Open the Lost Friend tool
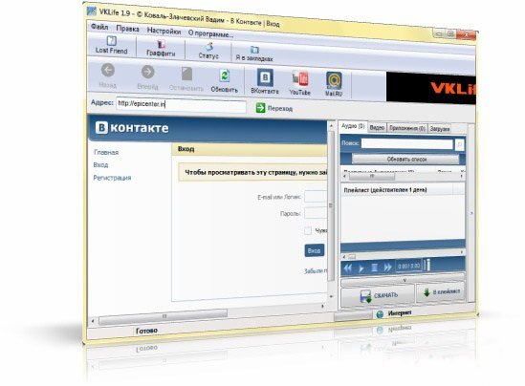This screenshot has width=525, height=386. pos(111,45)
